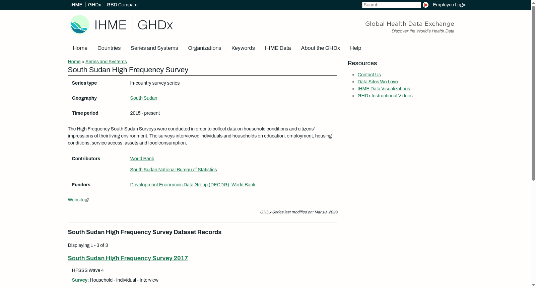536x288 pixels.
Task: Click the 'HFSSS Wave 4' text
Action: pyautogui.click(x=88, y=270)
